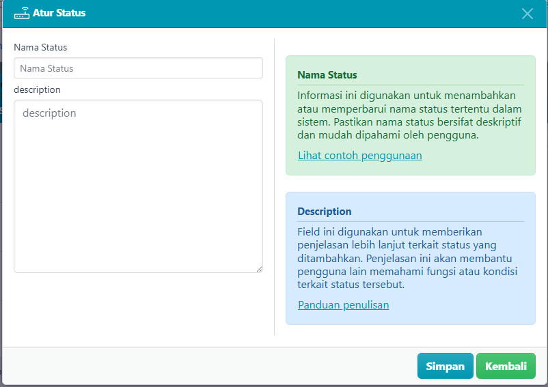The width and height of the screenshot is (548, 387).
Task: Focus the Nama Status input field
Action: (139, 68)
